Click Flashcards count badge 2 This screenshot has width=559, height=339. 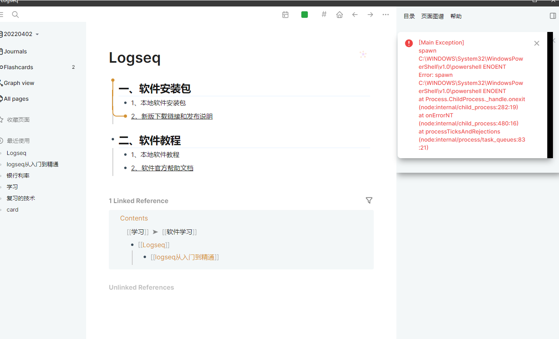coord(73,67)
